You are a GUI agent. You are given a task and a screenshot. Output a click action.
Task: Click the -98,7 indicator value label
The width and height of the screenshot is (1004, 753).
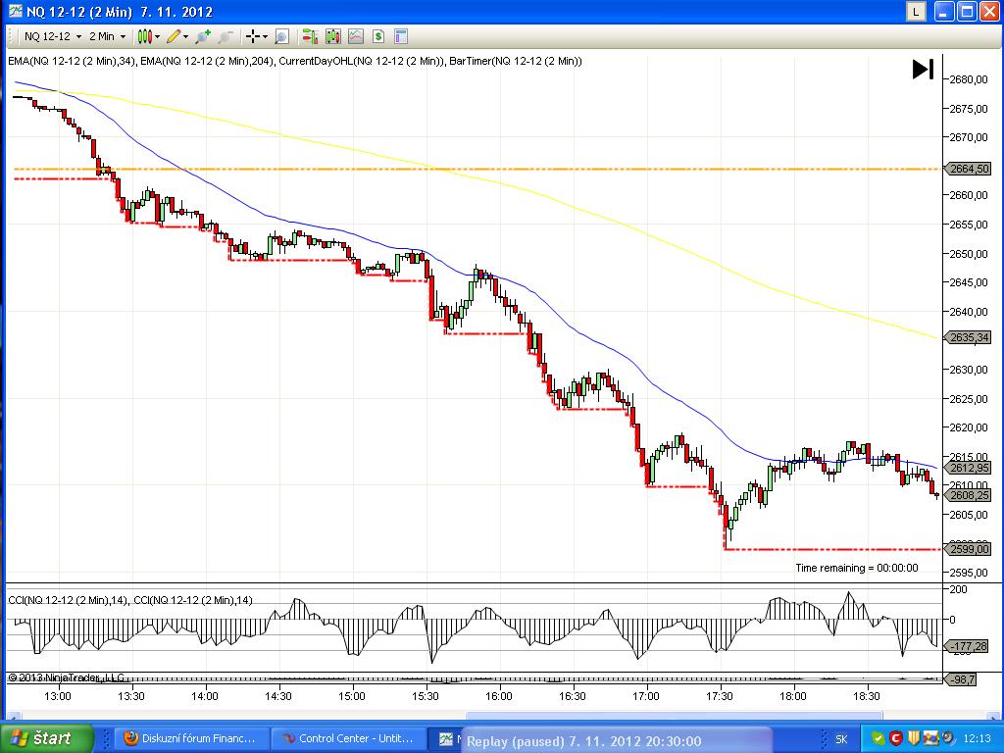point(961,679)
